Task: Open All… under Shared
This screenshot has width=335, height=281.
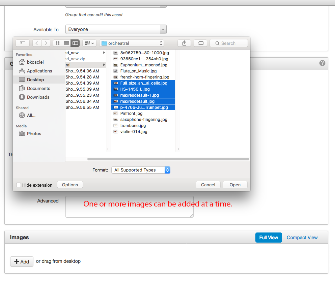Action: click(x=27, y=116)
